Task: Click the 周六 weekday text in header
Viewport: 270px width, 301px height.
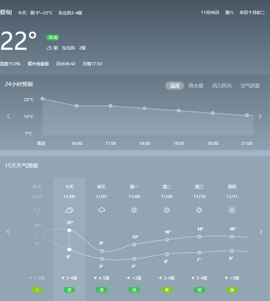Action: [229, 12]
